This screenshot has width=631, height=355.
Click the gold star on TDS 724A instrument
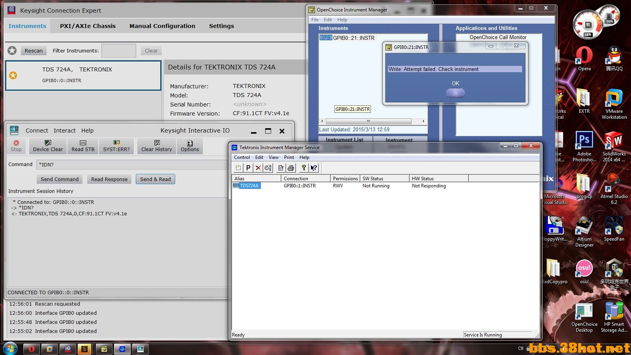click(13, 75)
